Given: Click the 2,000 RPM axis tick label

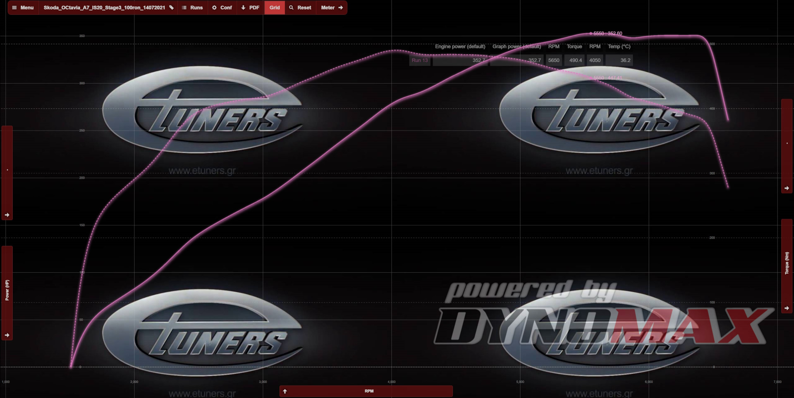Looking at the screenshot, I should pyautogui.click(x=134, y=382).
